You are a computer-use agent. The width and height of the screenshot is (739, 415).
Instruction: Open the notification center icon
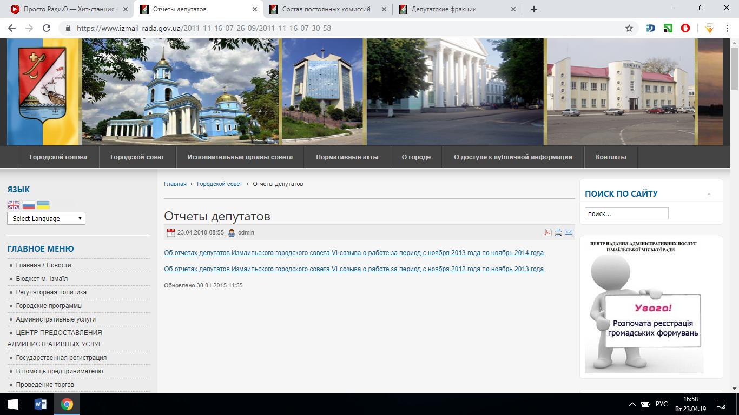point(721,404)
